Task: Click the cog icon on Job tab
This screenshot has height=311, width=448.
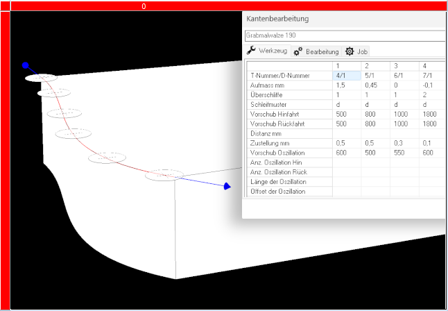Action: 350,51
